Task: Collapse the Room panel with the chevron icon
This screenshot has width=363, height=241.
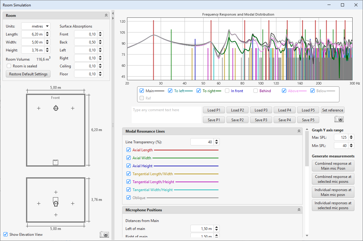Action: 106,15
